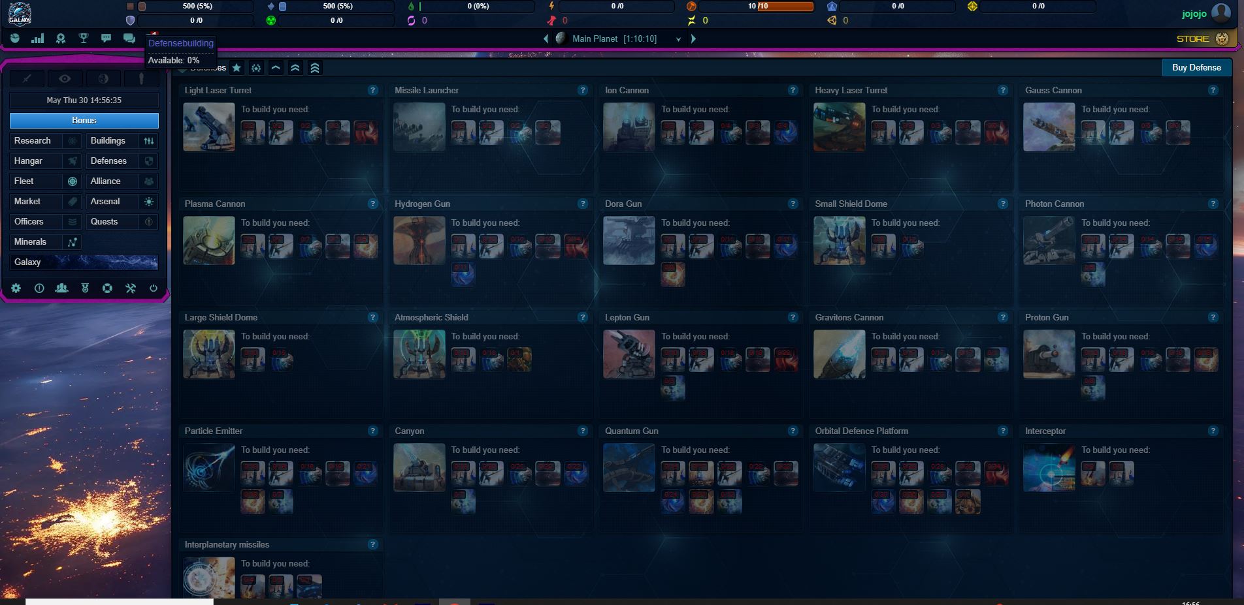
Task: Go to next planet with right arrow
Action: coord(693,39)
